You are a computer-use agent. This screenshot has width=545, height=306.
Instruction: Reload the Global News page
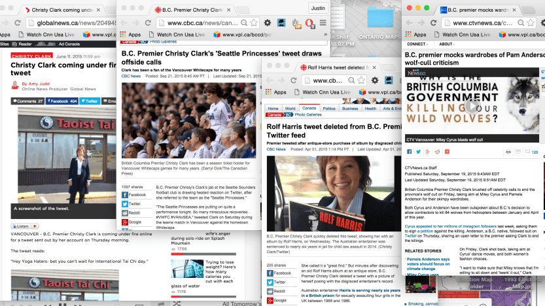pos(18,23)
